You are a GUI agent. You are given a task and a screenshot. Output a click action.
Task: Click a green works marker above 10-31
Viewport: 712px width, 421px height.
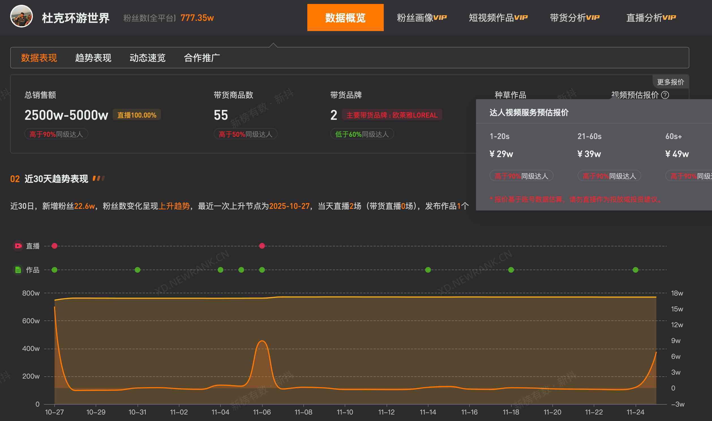point(138,270)
